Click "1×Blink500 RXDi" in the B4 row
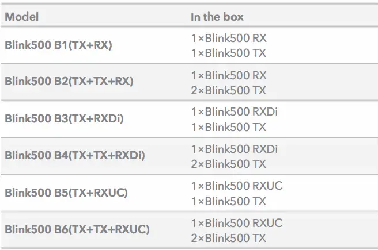Viewport: 378px width, 250px height. click(x=234, y=149)
